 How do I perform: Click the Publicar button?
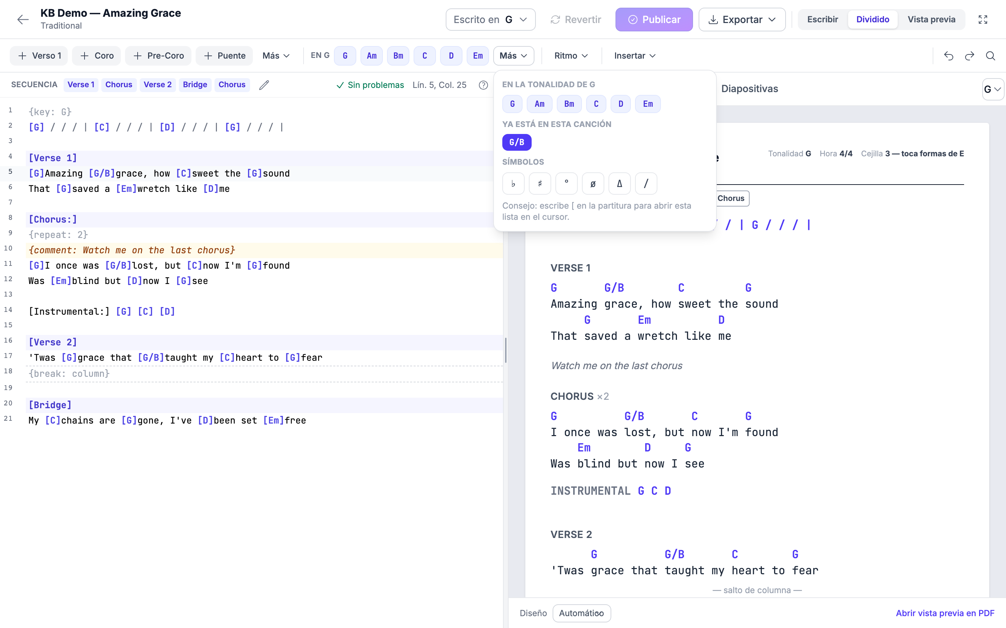[654, 20]
